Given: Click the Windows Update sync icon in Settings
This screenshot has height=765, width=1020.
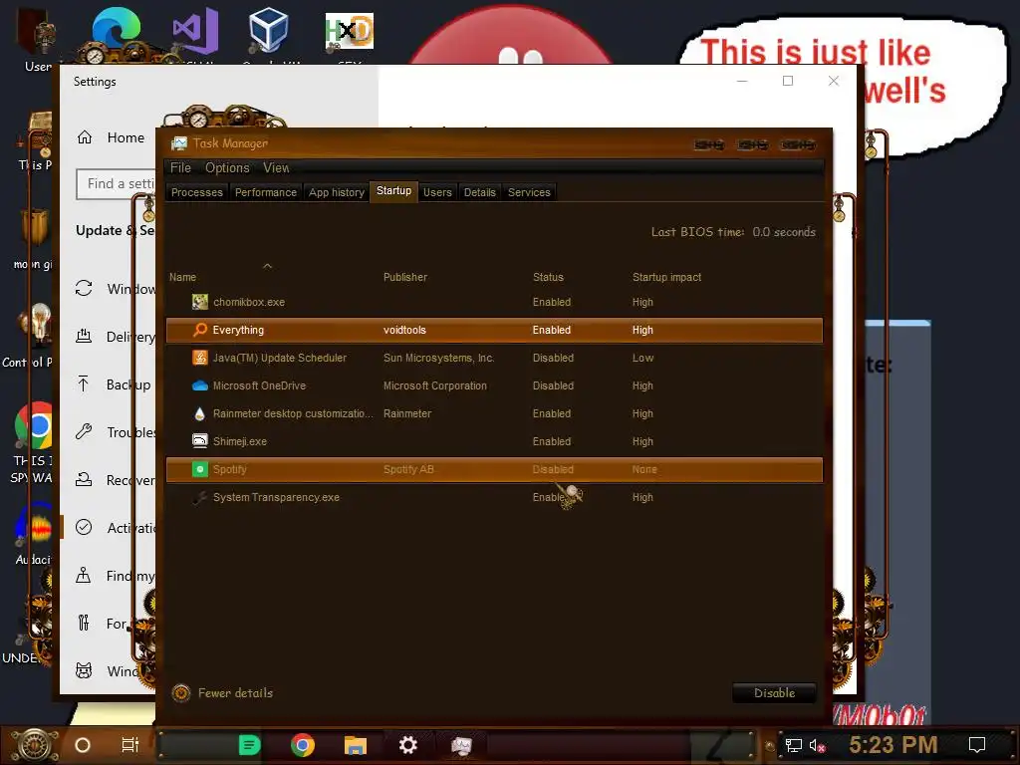Looking at the screenshot, I should [x=84, y=288].
